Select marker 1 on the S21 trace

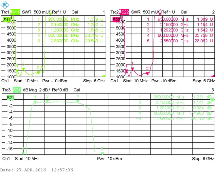(35, 102)
